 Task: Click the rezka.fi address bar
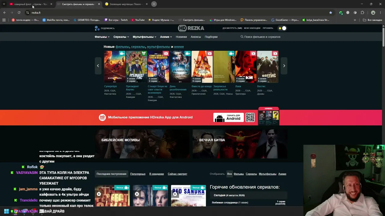point(177,13)
